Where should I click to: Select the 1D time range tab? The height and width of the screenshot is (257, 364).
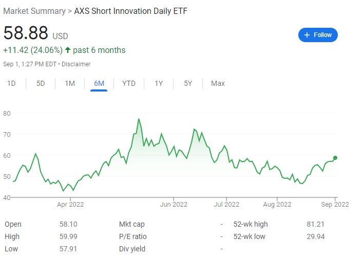pyautogui.click(x=11, y=83)
